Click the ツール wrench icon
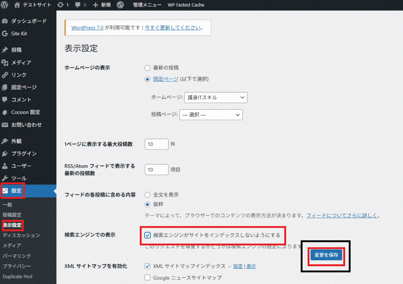Viewport: 403px width, 284px height. pos(5,178)
